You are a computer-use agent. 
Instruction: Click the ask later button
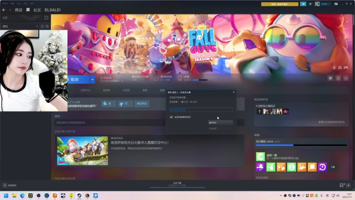142,104
